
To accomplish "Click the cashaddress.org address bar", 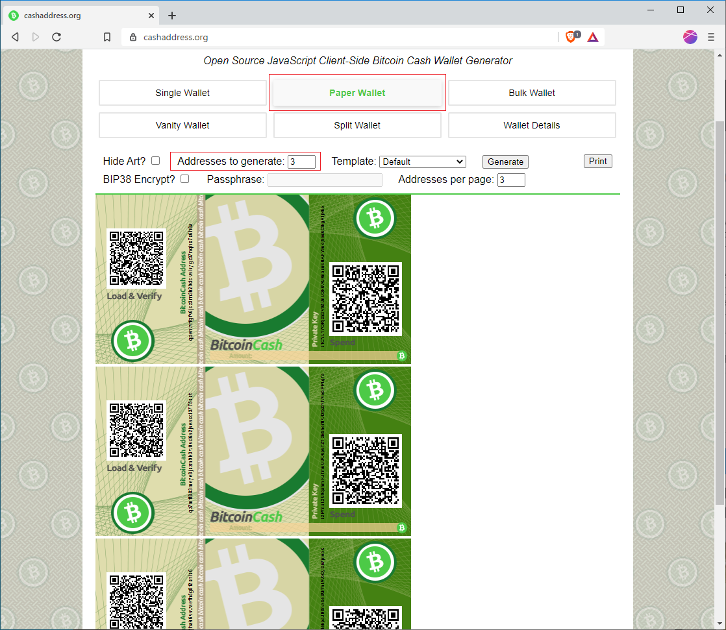I will coord(340,37).
